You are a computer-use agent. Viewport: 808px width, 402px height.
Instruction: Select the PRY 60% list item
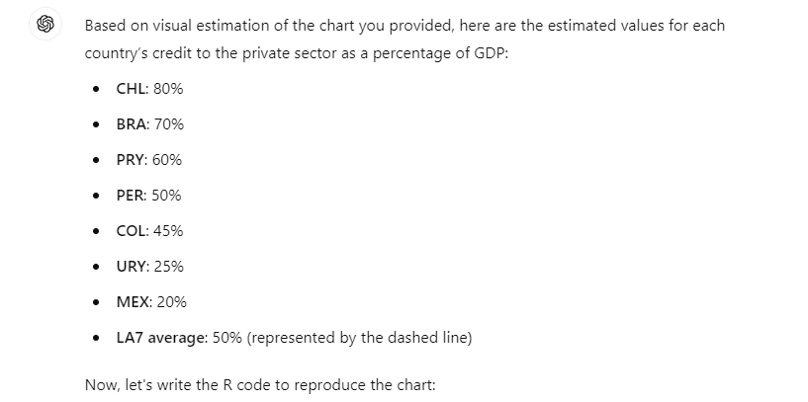click(x=149, y=160)
